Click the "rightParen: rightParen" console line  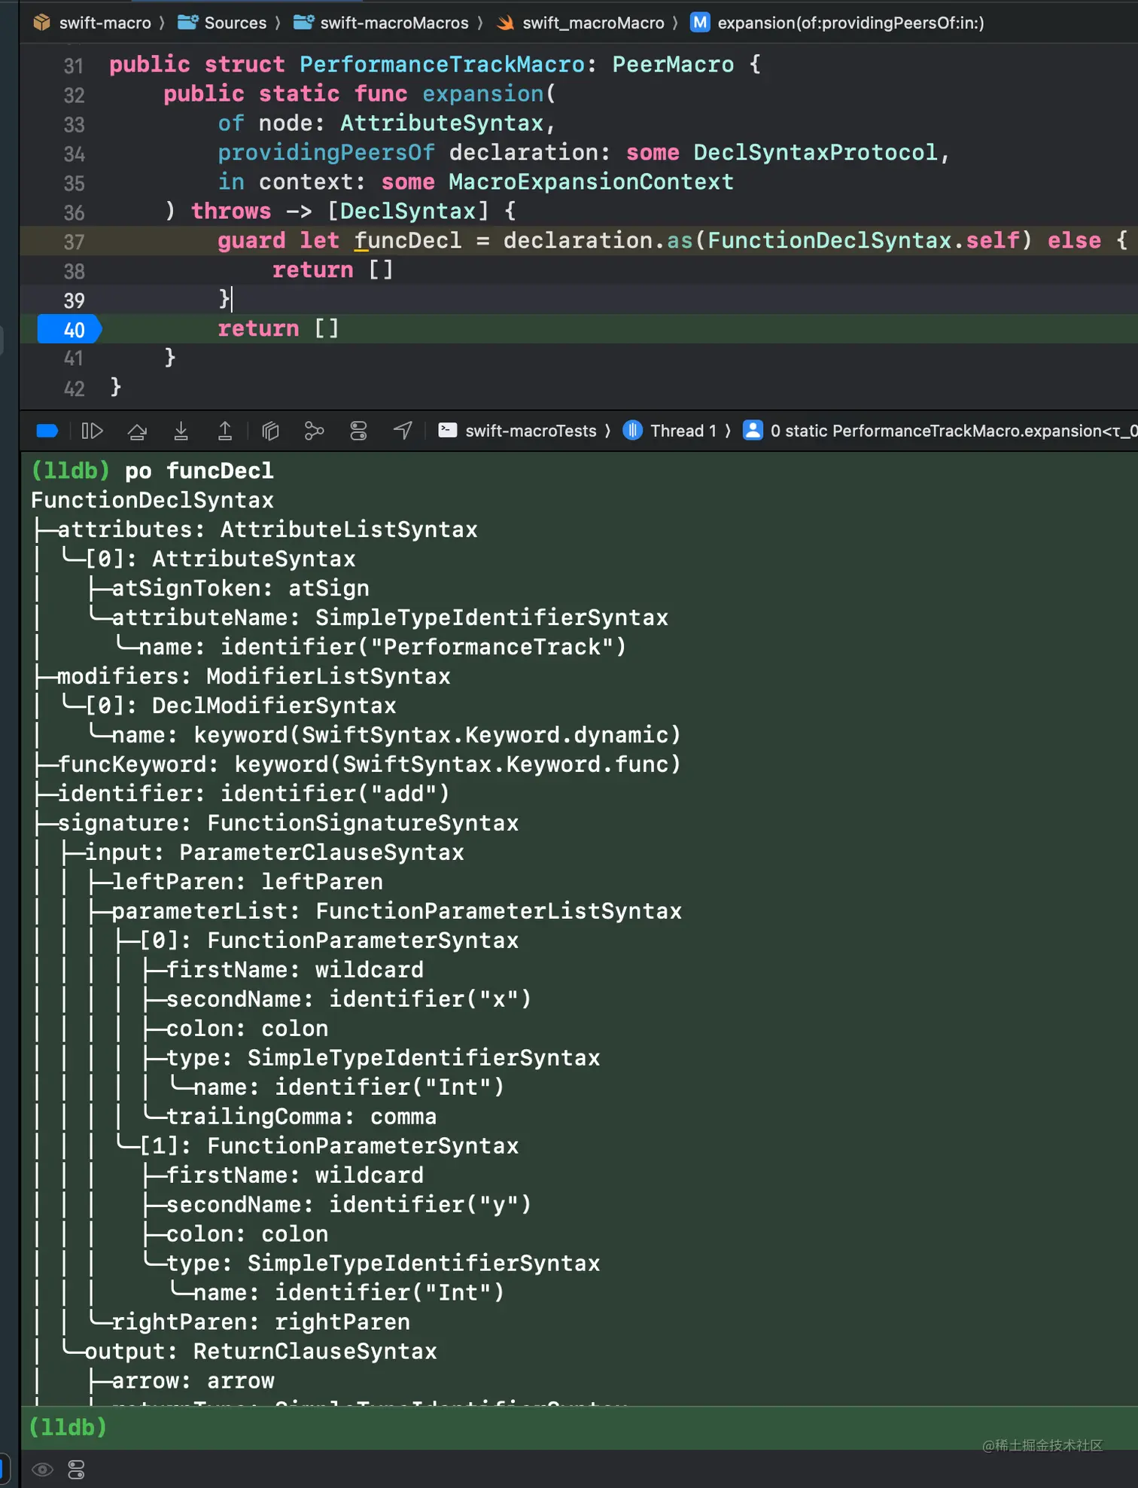(261, 1323)
